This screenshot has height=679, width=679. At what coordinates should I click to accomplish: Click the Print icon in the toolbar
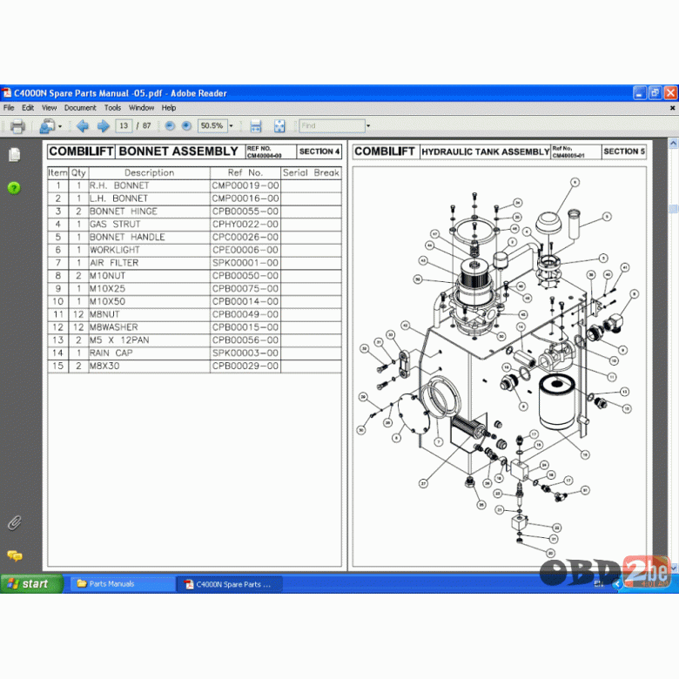pos(17,126)
